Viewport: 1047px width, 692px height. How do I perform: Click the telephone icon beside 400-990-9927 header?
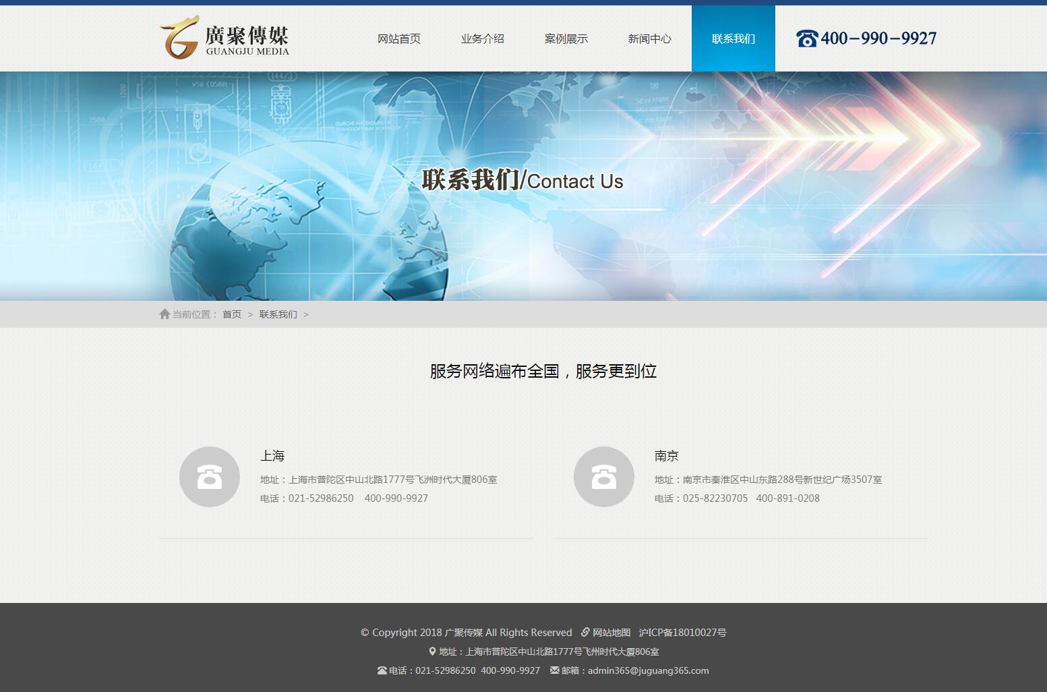806,39
